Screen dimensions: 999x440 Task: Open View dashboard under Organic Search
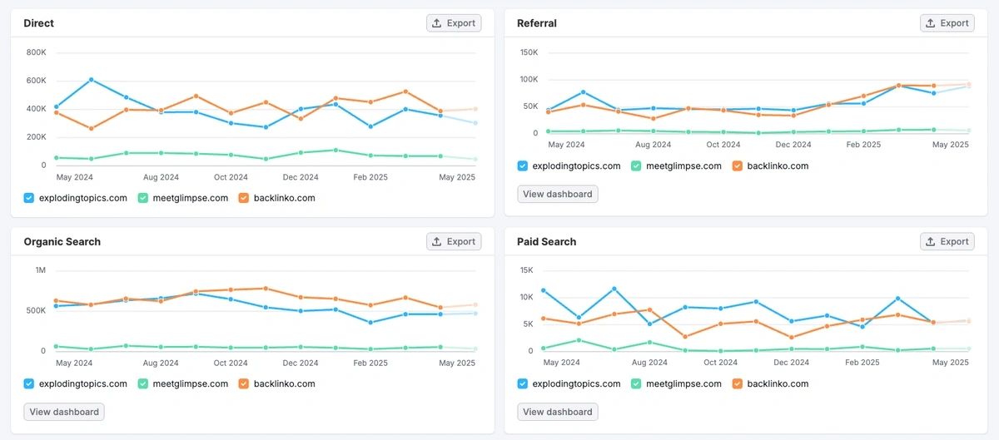tap(64, 412)
